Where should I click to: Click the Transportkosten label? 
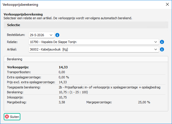tap(19, 72)
